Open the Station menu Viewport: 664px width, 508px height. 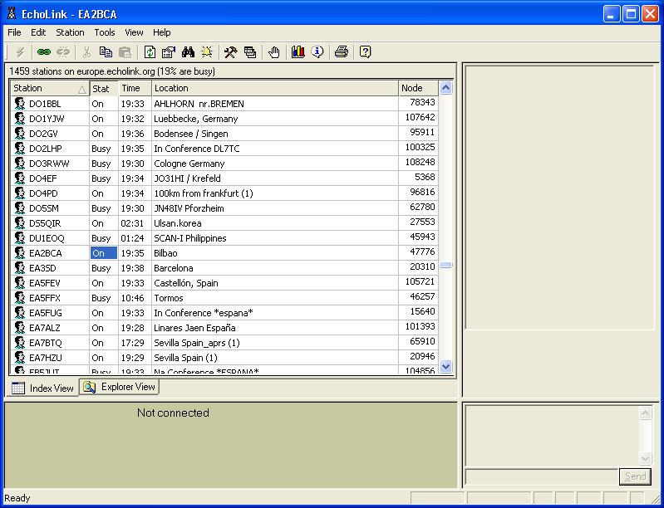point(70,32)
